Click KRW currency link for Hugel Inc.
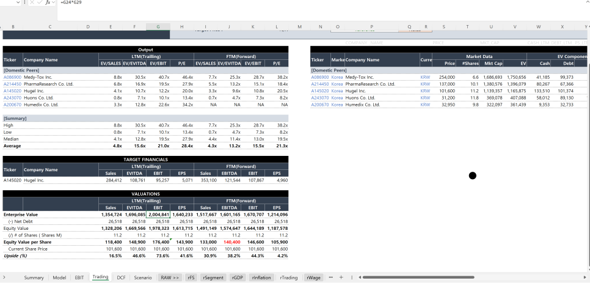Image resolution: width=590 pixels, height=283 pixels. (x=425, y=90)
